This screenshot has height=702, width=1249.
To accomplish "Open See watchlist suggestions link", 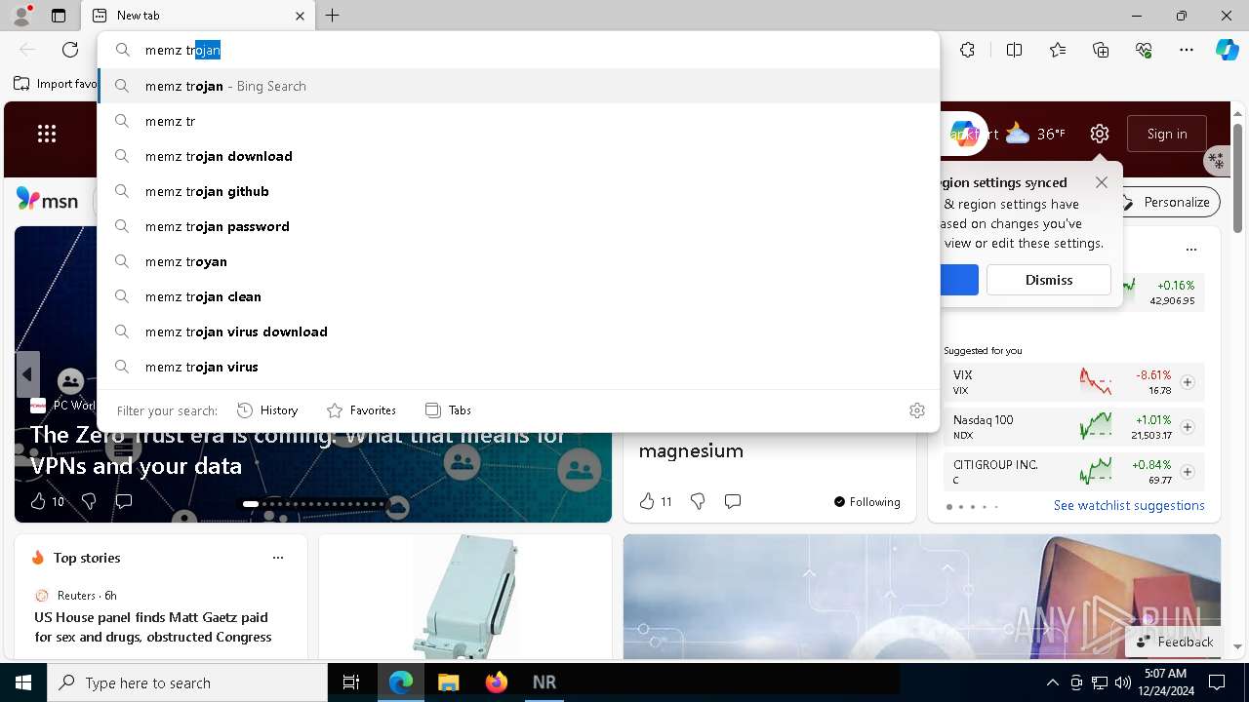I will (x=1129, y=505).
